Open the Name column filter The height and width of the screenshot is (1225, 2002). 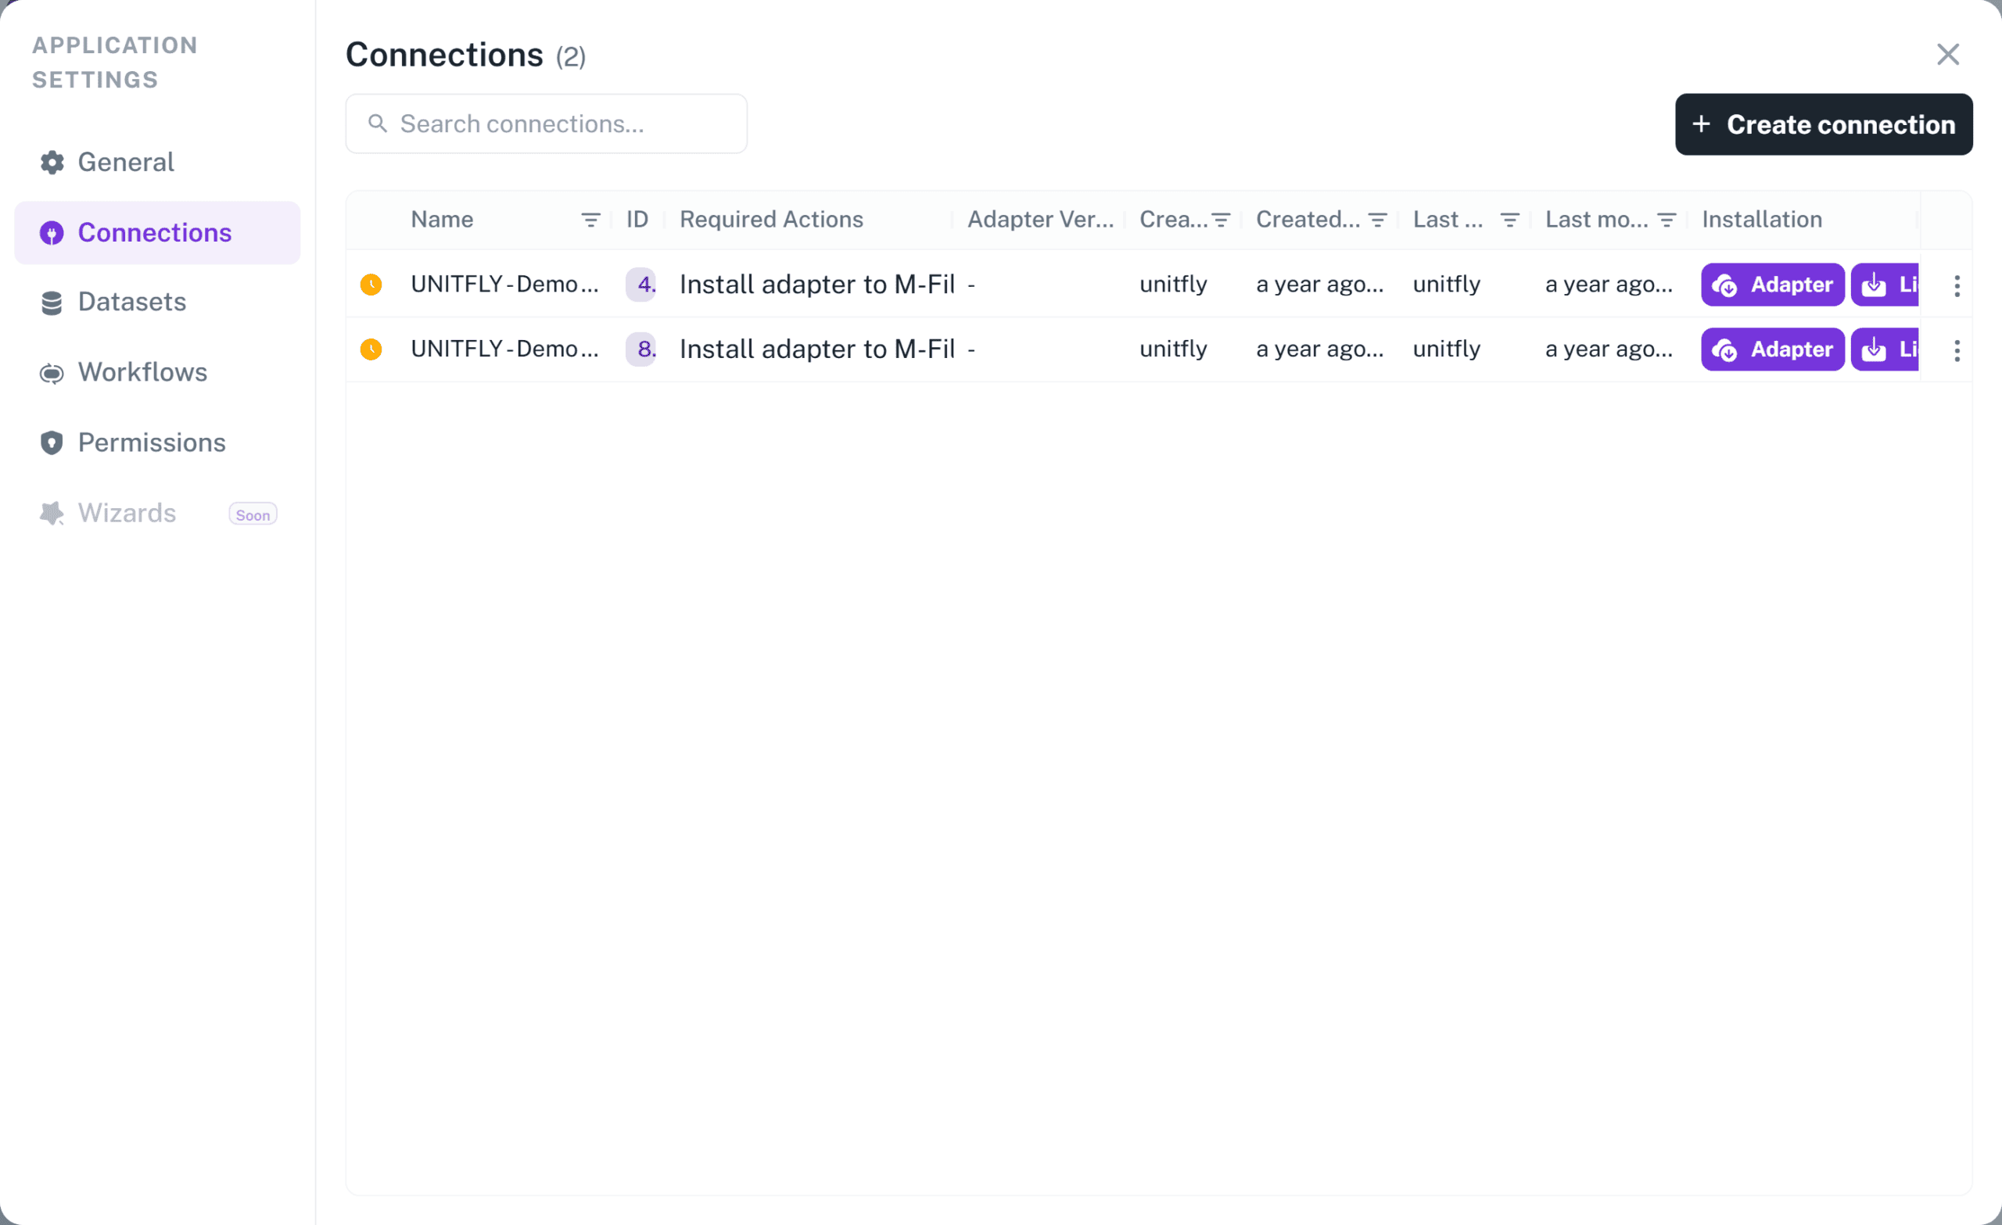590,220
